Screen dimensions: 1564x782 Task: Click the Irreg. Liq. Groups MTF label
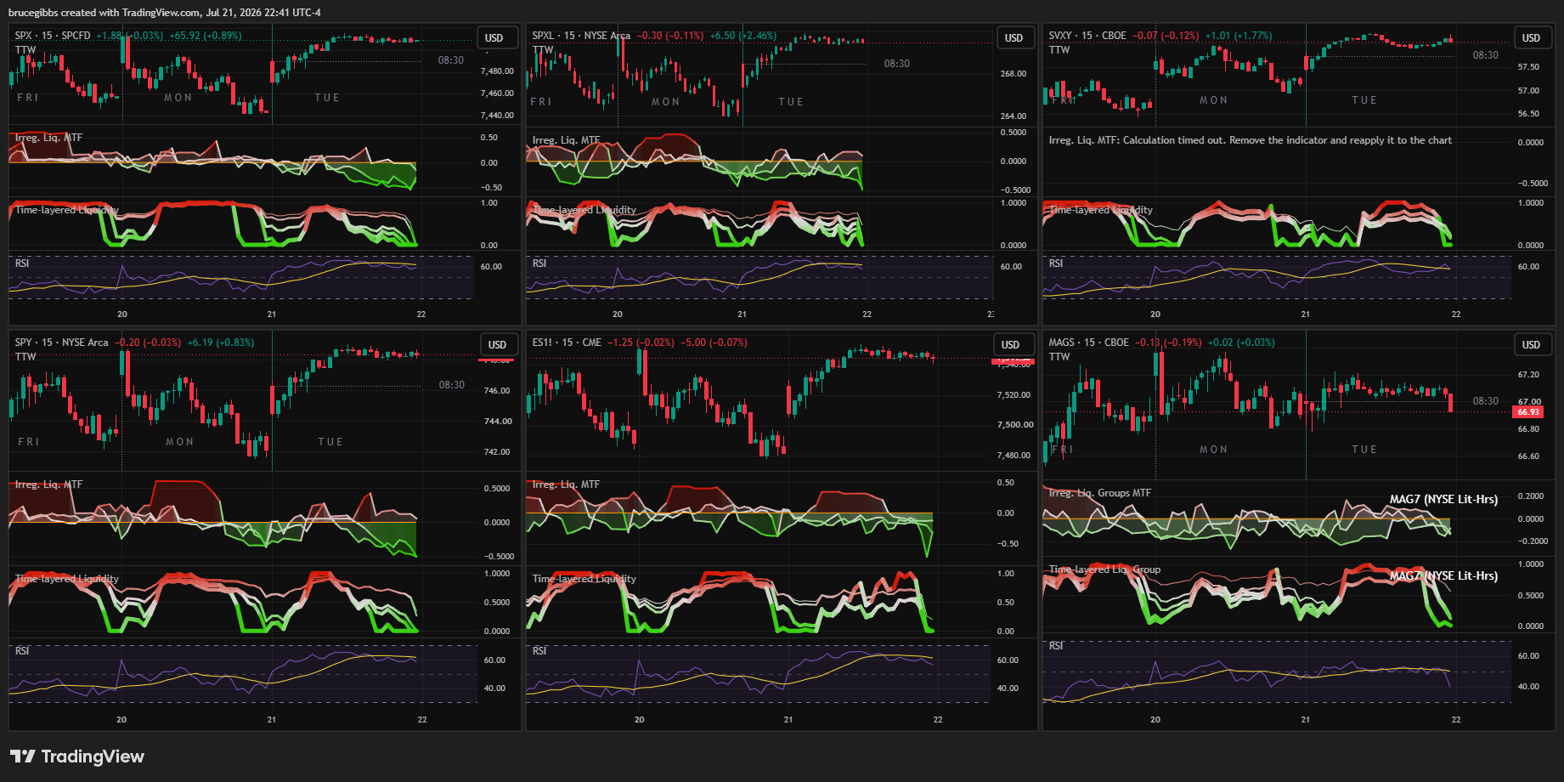tap(1100, 493)
